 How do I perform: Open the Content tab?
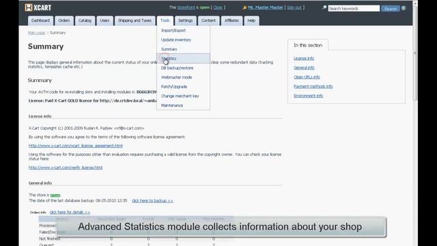click(208, 20)
